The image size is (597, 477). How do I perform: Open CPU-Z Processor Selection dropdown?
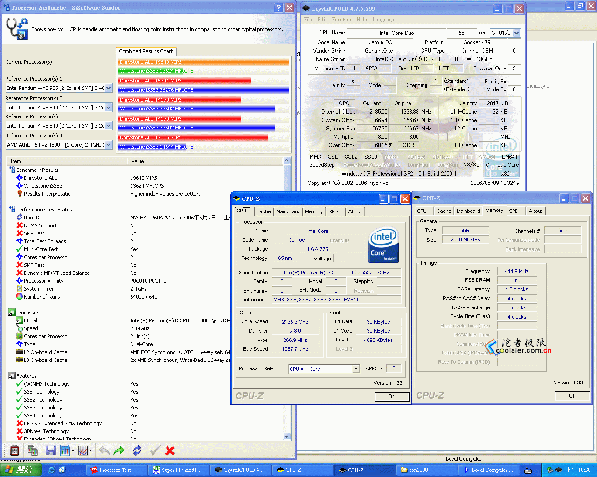(356, 369)
